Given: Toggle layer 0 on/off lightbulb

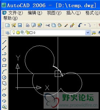Looking at the screenshot, I should (14, 32).
